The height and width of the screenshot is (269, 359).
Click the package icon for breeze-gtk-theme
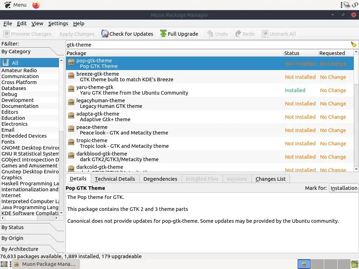[71, 76]
